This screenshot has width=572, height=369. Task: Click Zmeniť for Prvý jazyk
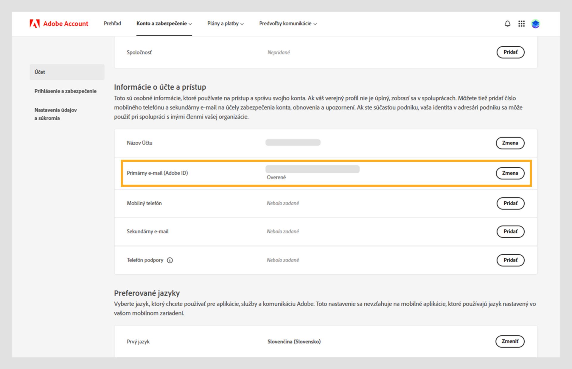coord(510,341)
